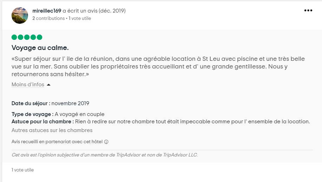Click the "2 contributions" text
Image resolution: width=322 pixels, height=182 pixels.
[x=48, y=18]
